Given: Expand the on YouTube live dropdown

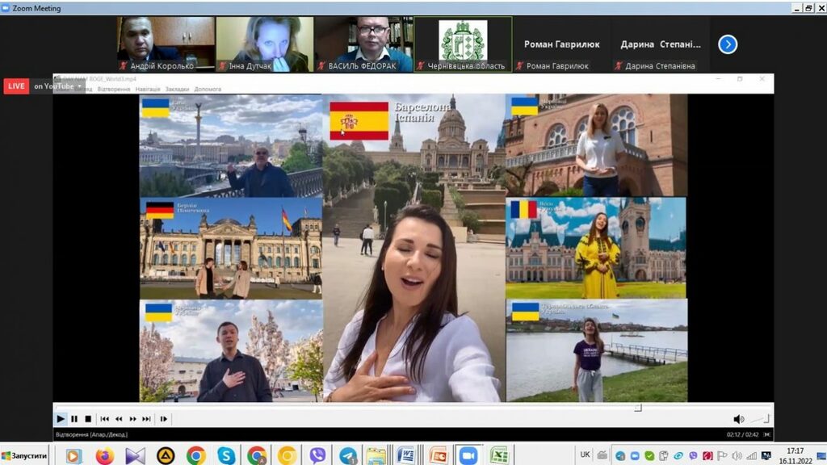Looking at the screenshot, I should coord(80,86).
